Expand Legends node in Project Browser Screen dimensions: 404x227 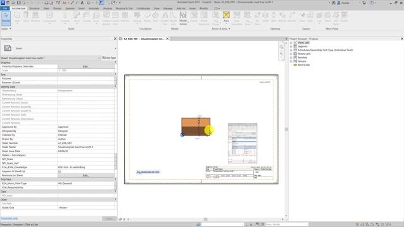tap(291, 46)
